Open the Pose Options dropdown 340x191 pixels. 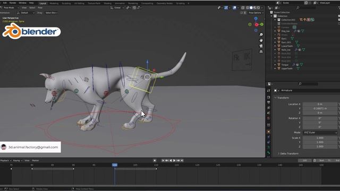(x=256, y=13)
